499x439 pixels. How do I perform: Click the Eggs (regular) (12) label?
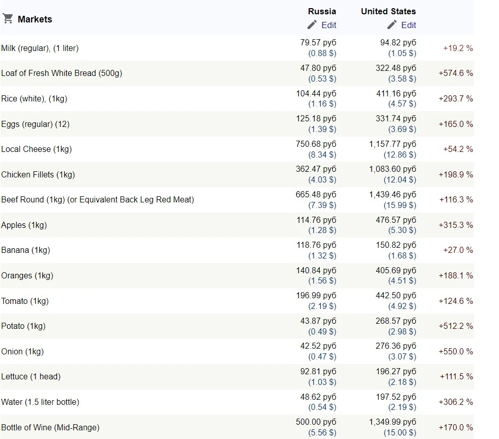[35, 124]
